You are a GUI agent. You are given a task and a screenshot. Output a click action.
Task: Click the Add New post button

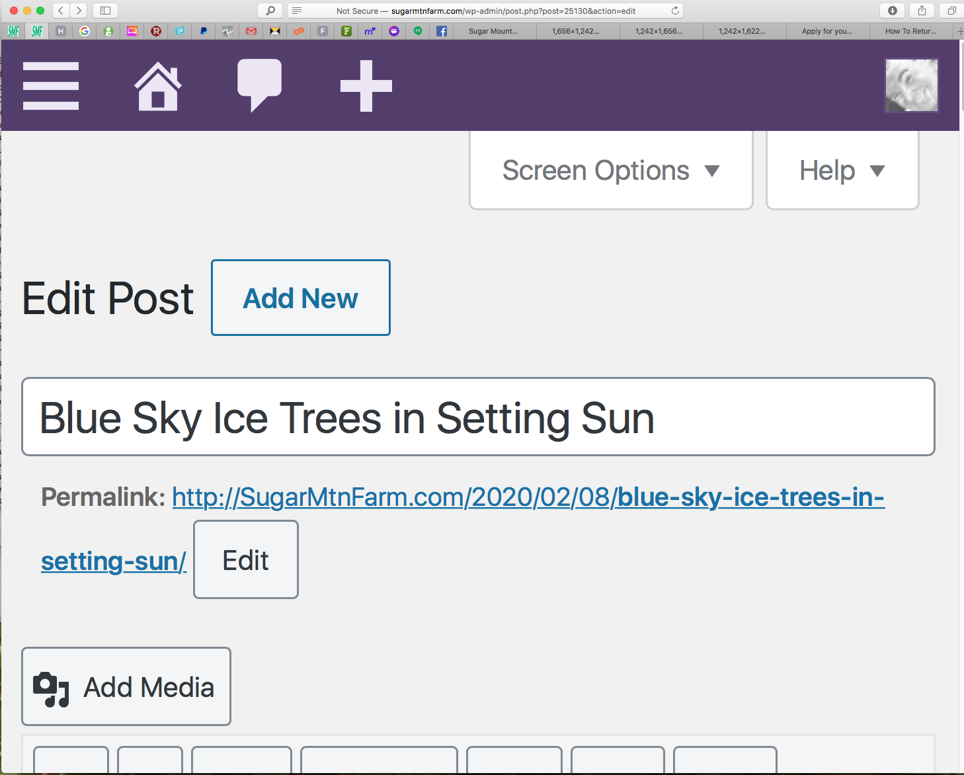(x=301, y=298)
